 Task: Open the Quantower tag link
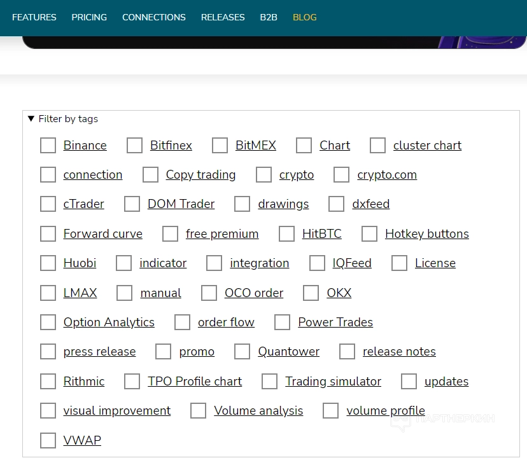click(x=288, y=352)
